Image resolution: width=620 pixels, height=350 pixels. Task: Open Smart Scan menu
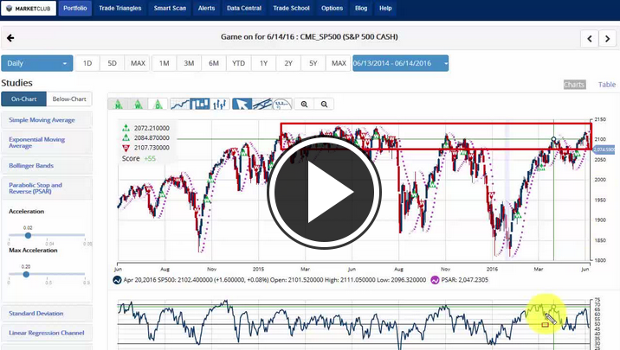[170, 9]
